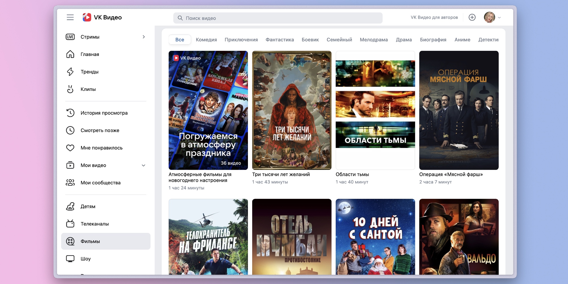Click the Телеканалы TV icon
Viewport: 568px width, 284px height.
click(70, 224)
